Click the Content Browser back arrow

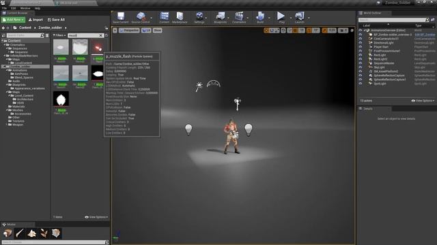coord(3,28)
